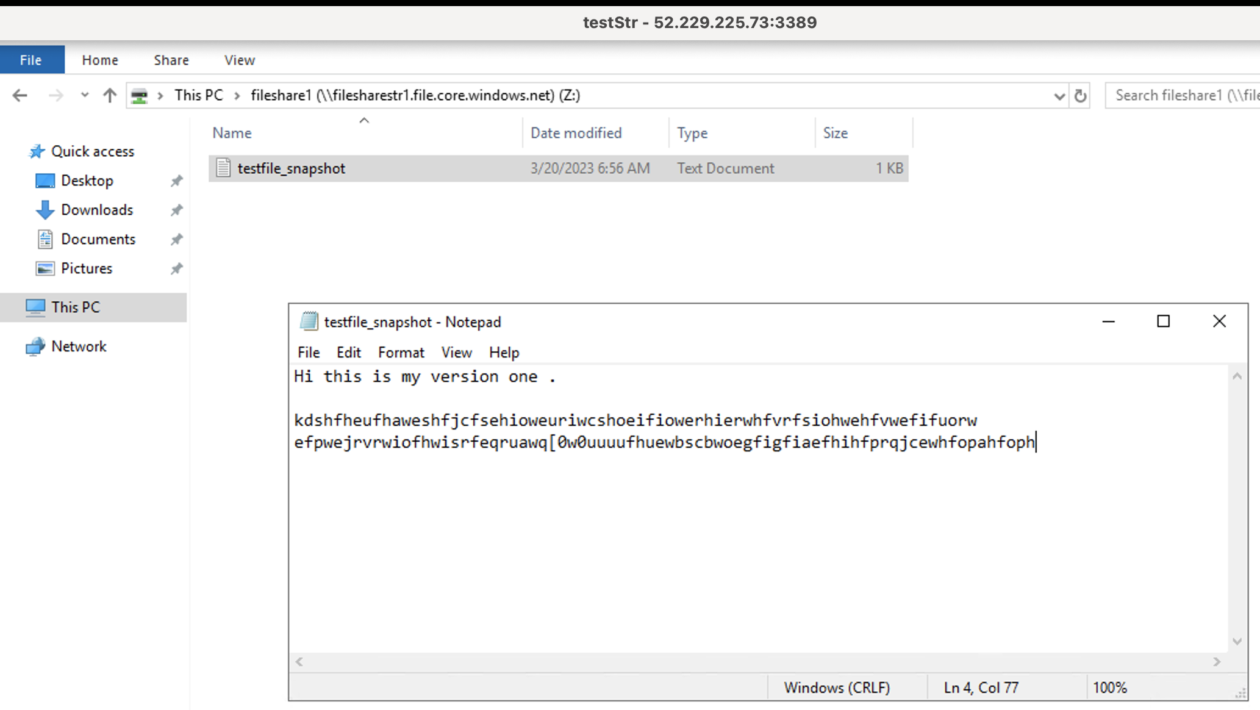Unpin Pictures from Quick access

click(x=176, y=268)
